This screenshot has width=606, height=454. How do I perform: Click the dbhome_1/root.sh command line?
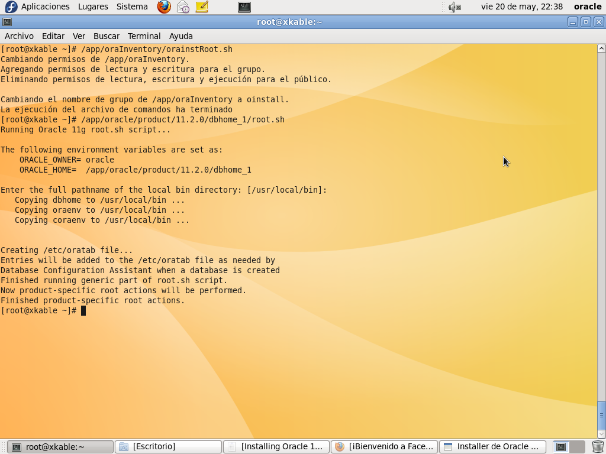coord(143,119)
